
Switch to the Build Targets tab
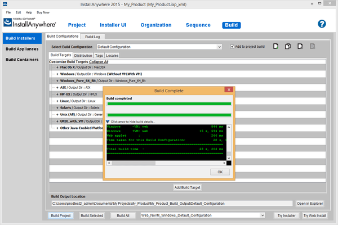[61, 55]
